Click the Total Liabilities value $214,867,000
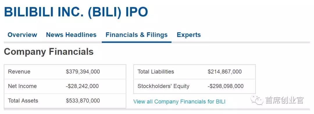Image resolution: width=314 pixels, height=114 pixels. coord(225,72)
